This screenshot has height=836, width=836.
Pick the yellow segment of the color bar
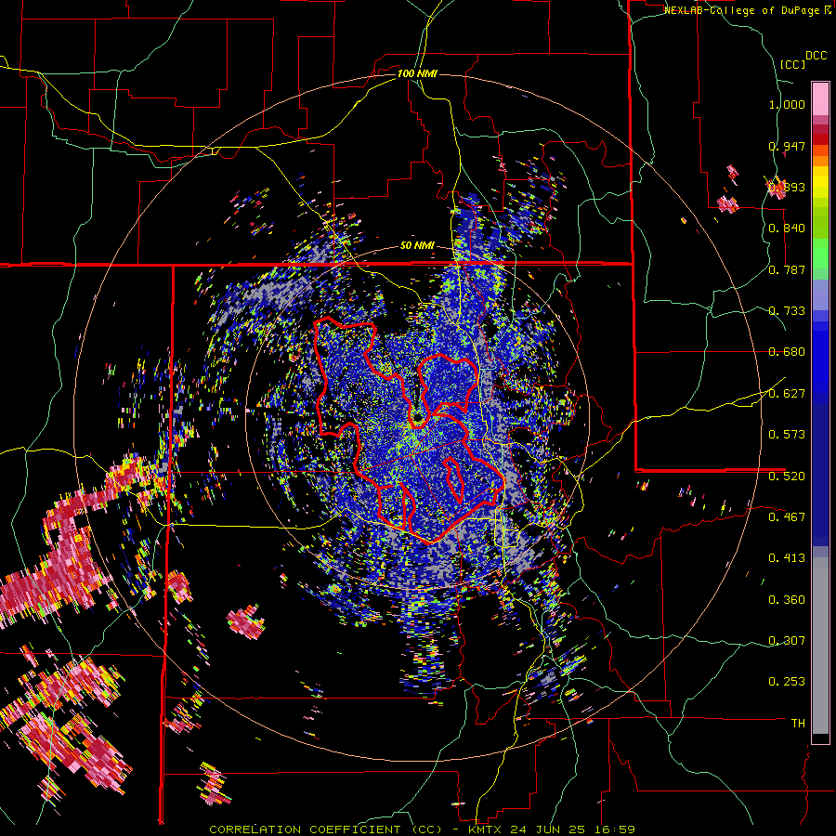pyautogui.click(x=820, y=182)
